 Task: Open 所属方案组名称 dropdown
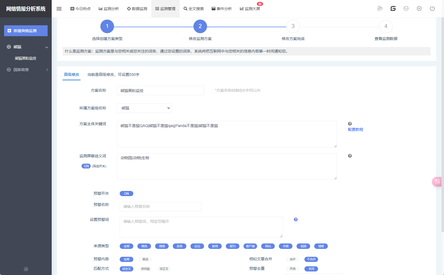(x=144, y=108)
